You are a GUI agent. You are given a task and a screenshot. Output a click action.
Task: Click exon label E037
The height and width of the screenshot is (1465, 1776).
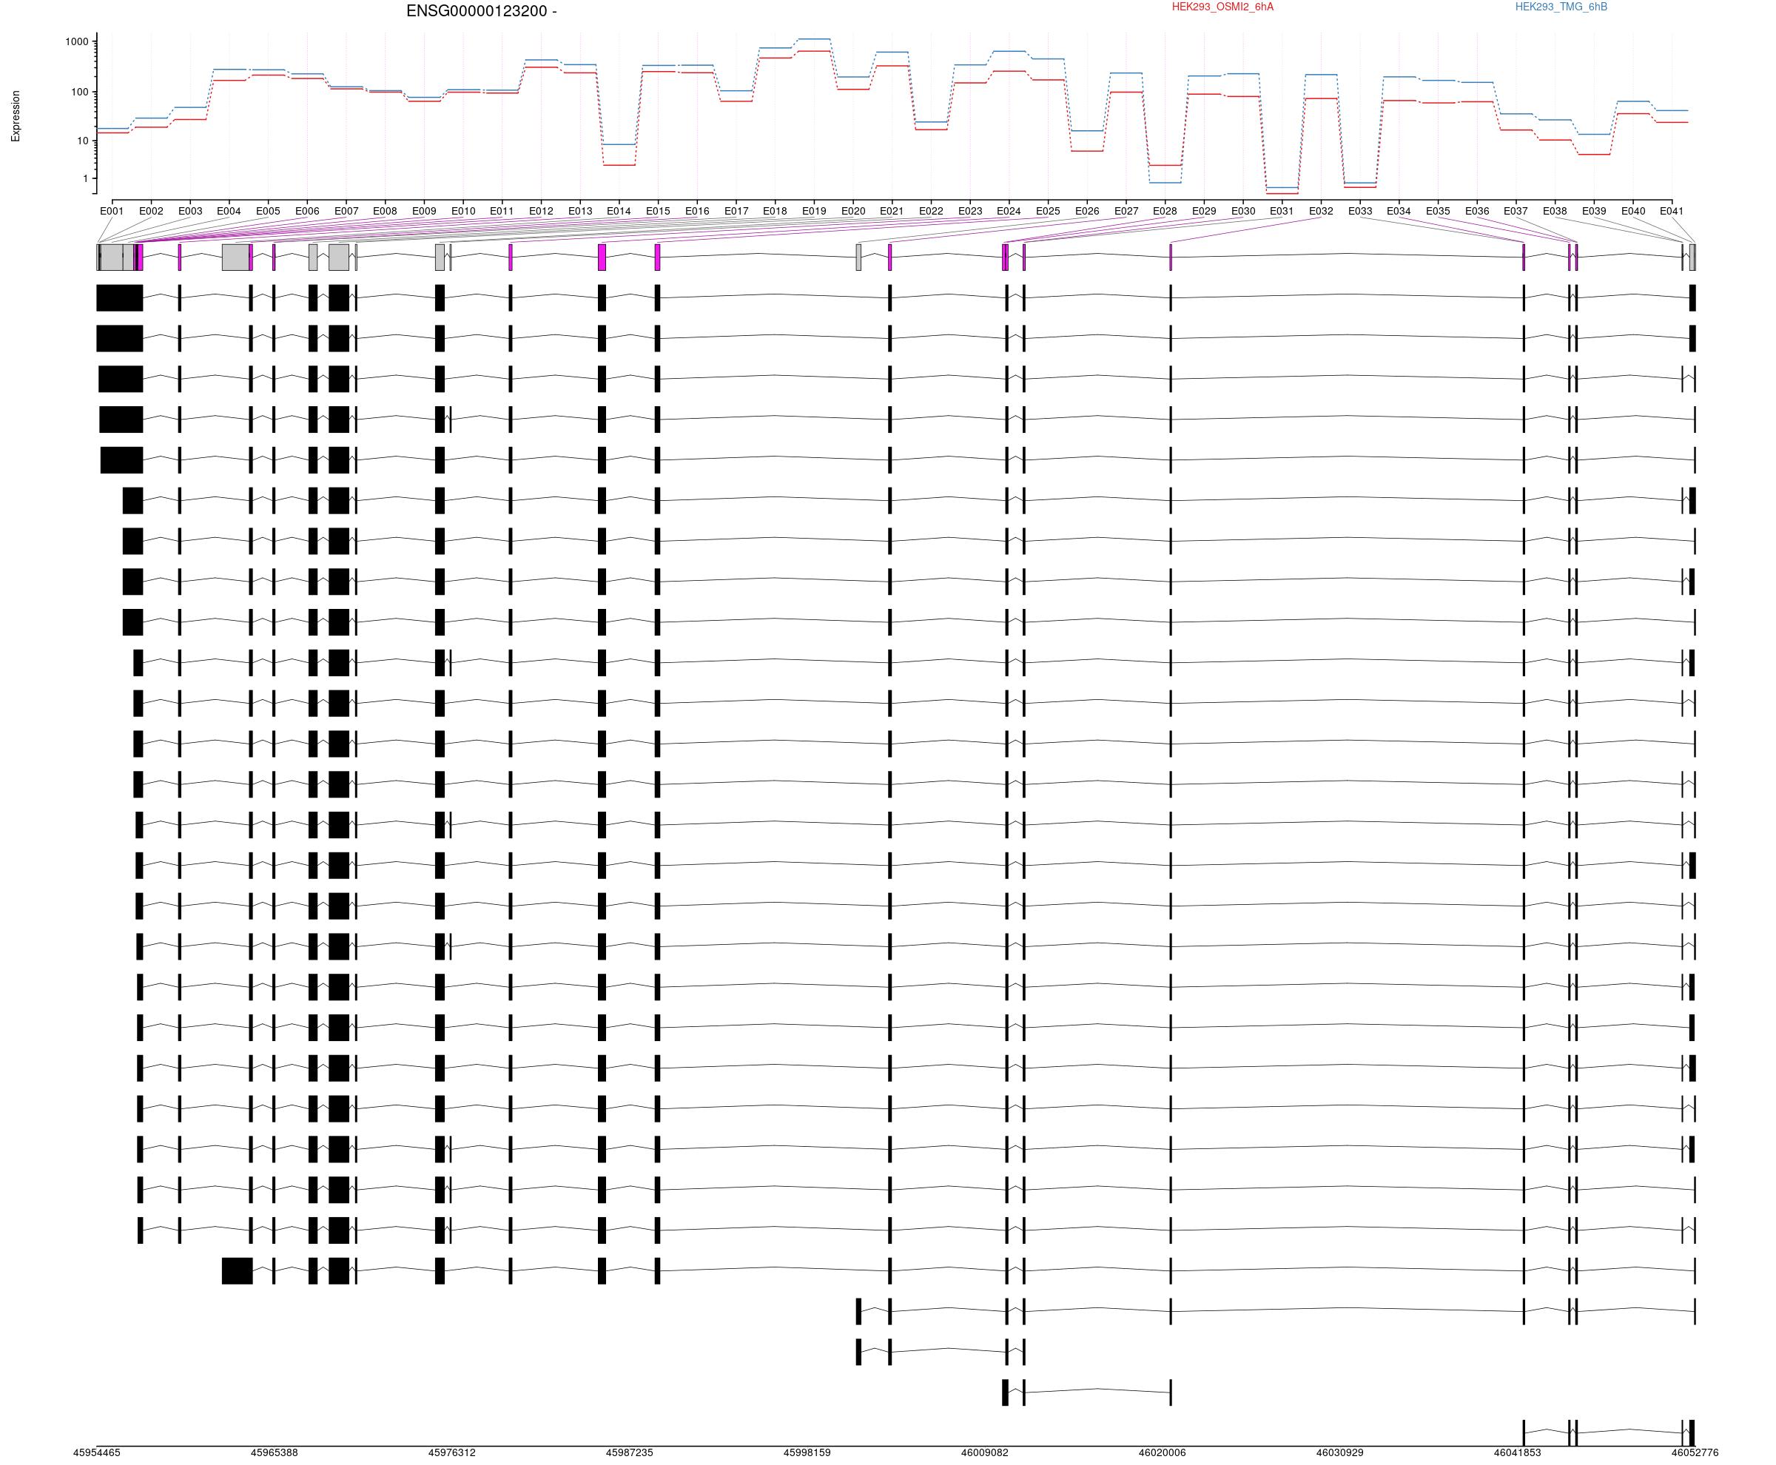(1516, 211)
